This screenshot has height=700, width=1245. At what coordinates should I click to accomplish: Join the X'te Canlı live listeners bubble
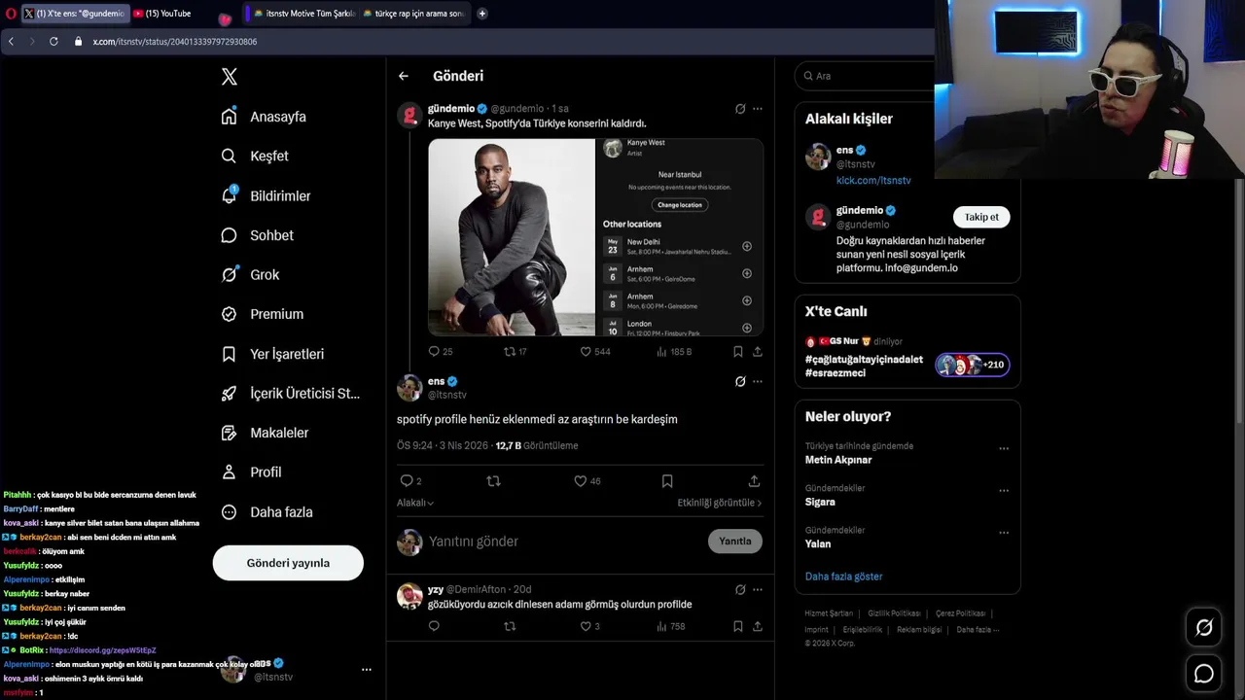pyautogui.click(x=973, y=366)
